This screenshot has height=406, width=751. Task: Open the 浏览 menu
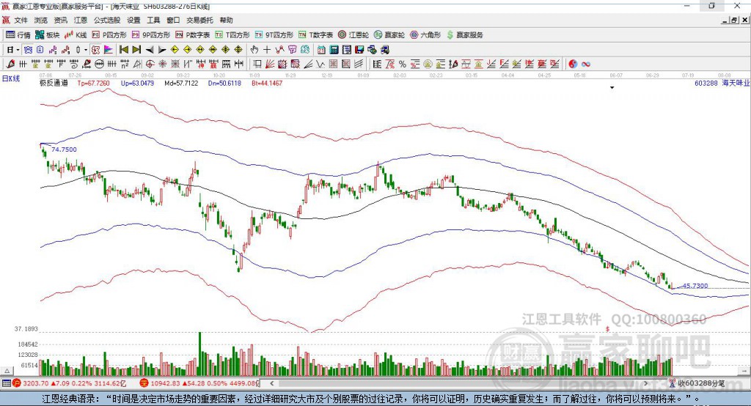(41, 20)
